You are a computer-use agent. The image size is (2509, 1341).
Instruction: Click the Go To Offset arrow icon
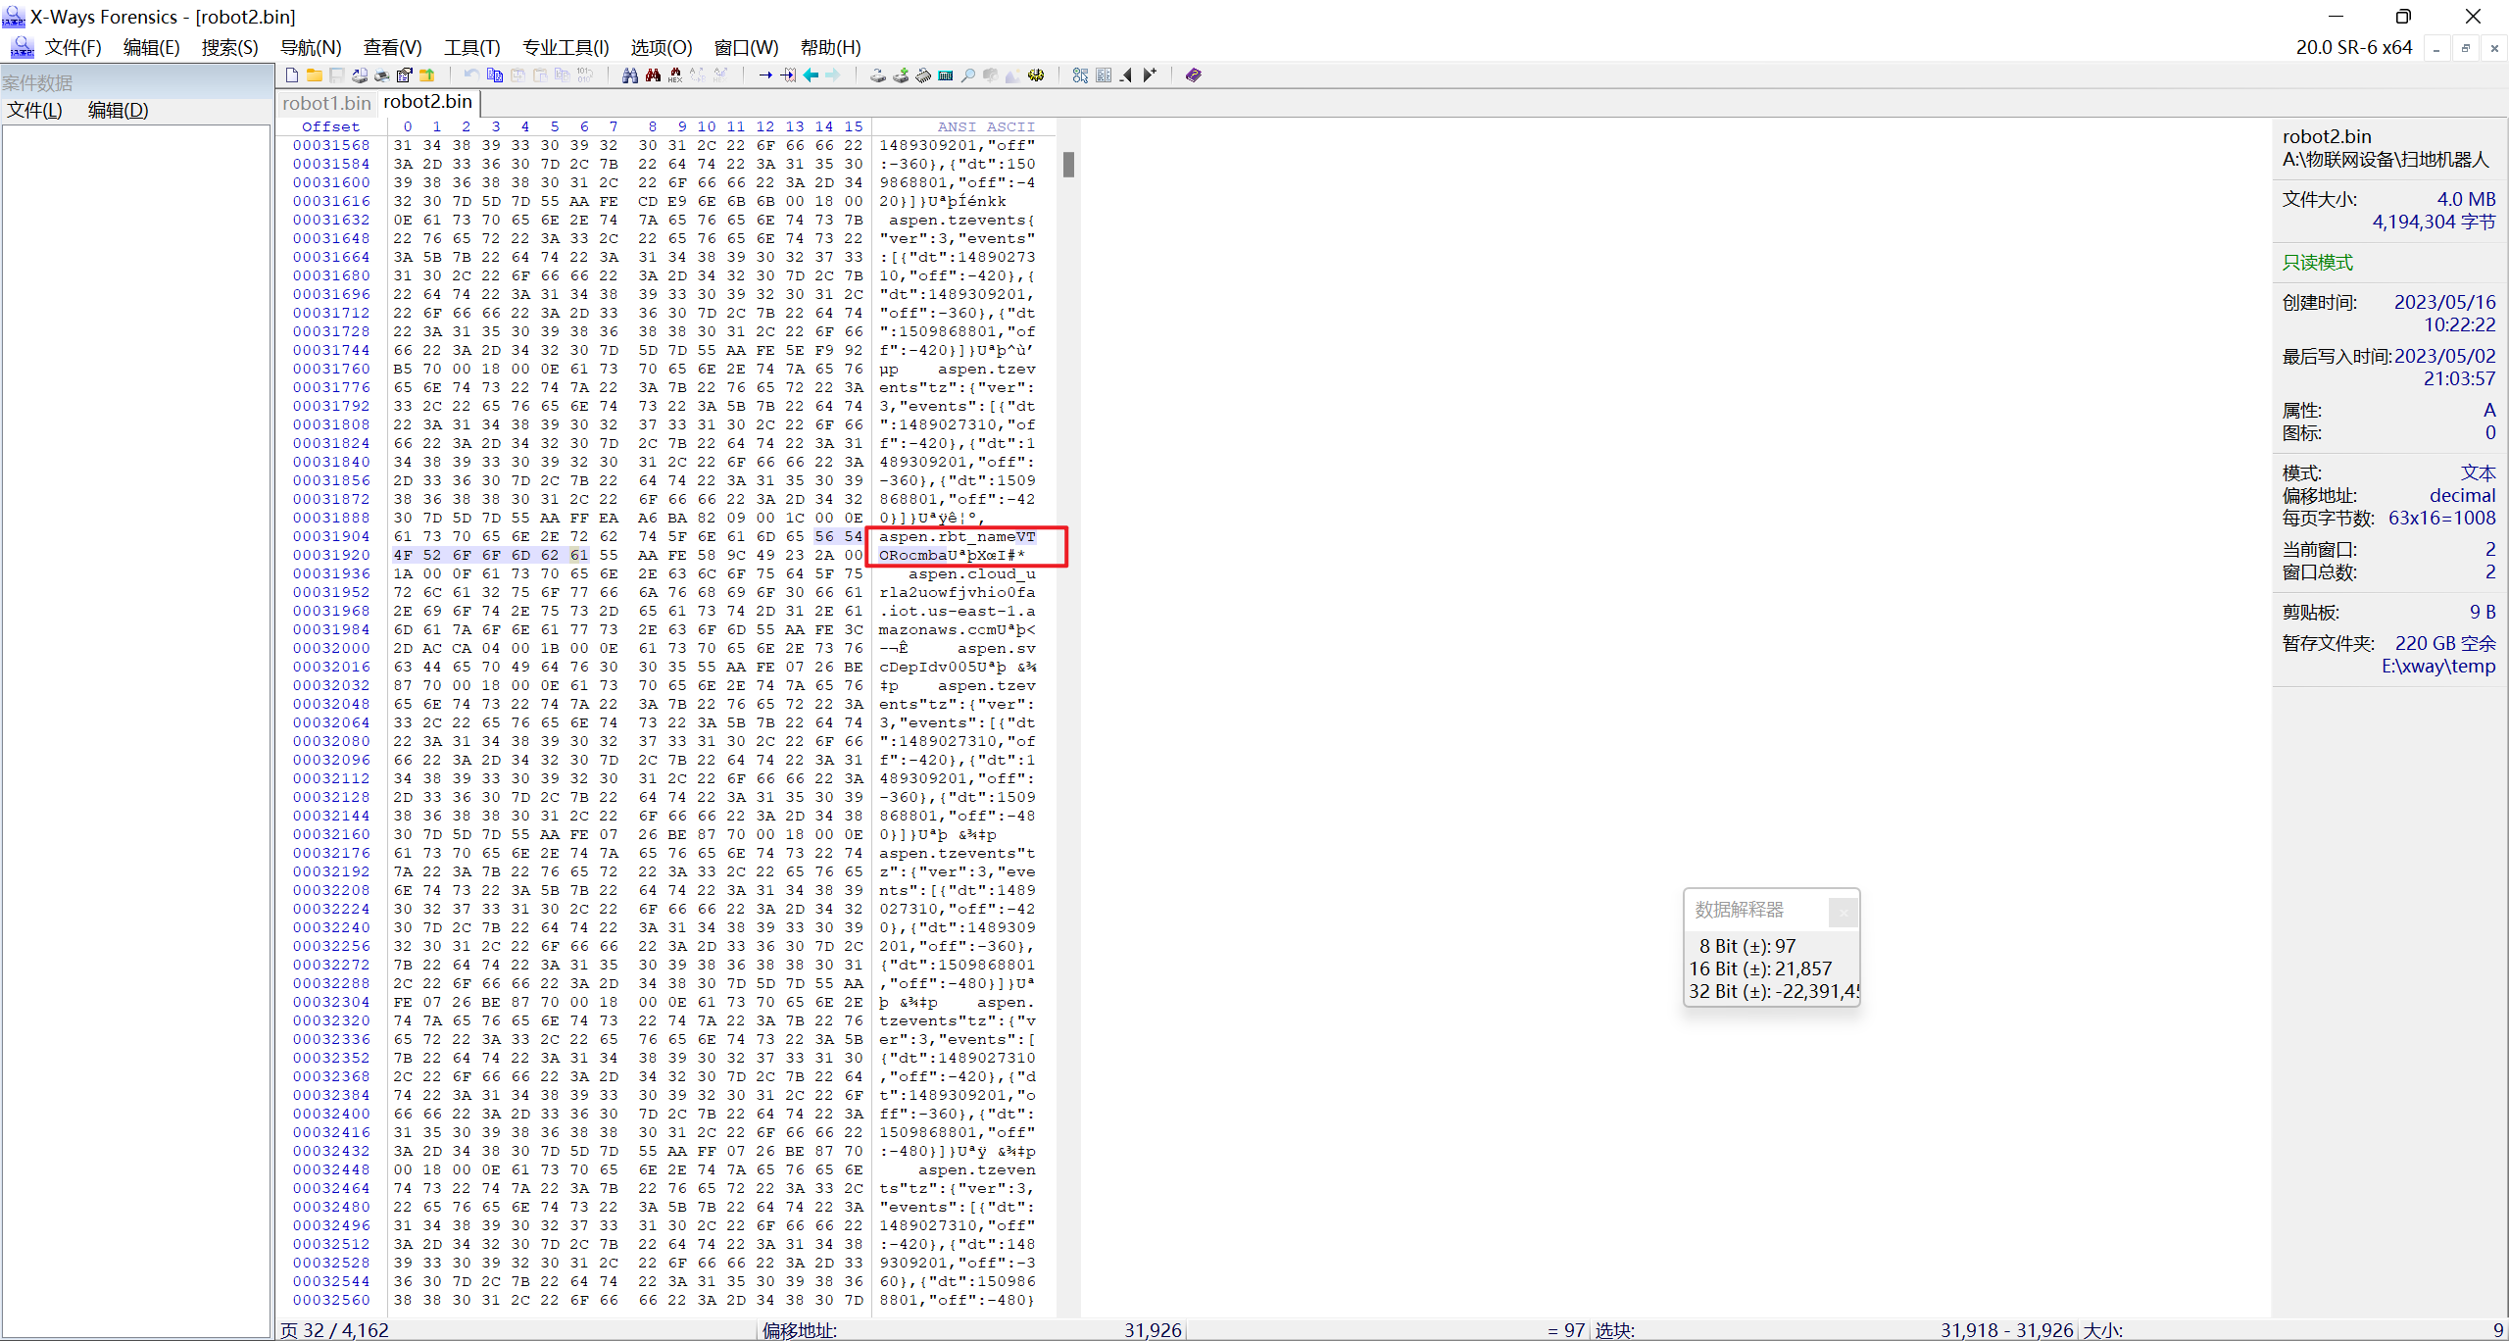(765, 75)
